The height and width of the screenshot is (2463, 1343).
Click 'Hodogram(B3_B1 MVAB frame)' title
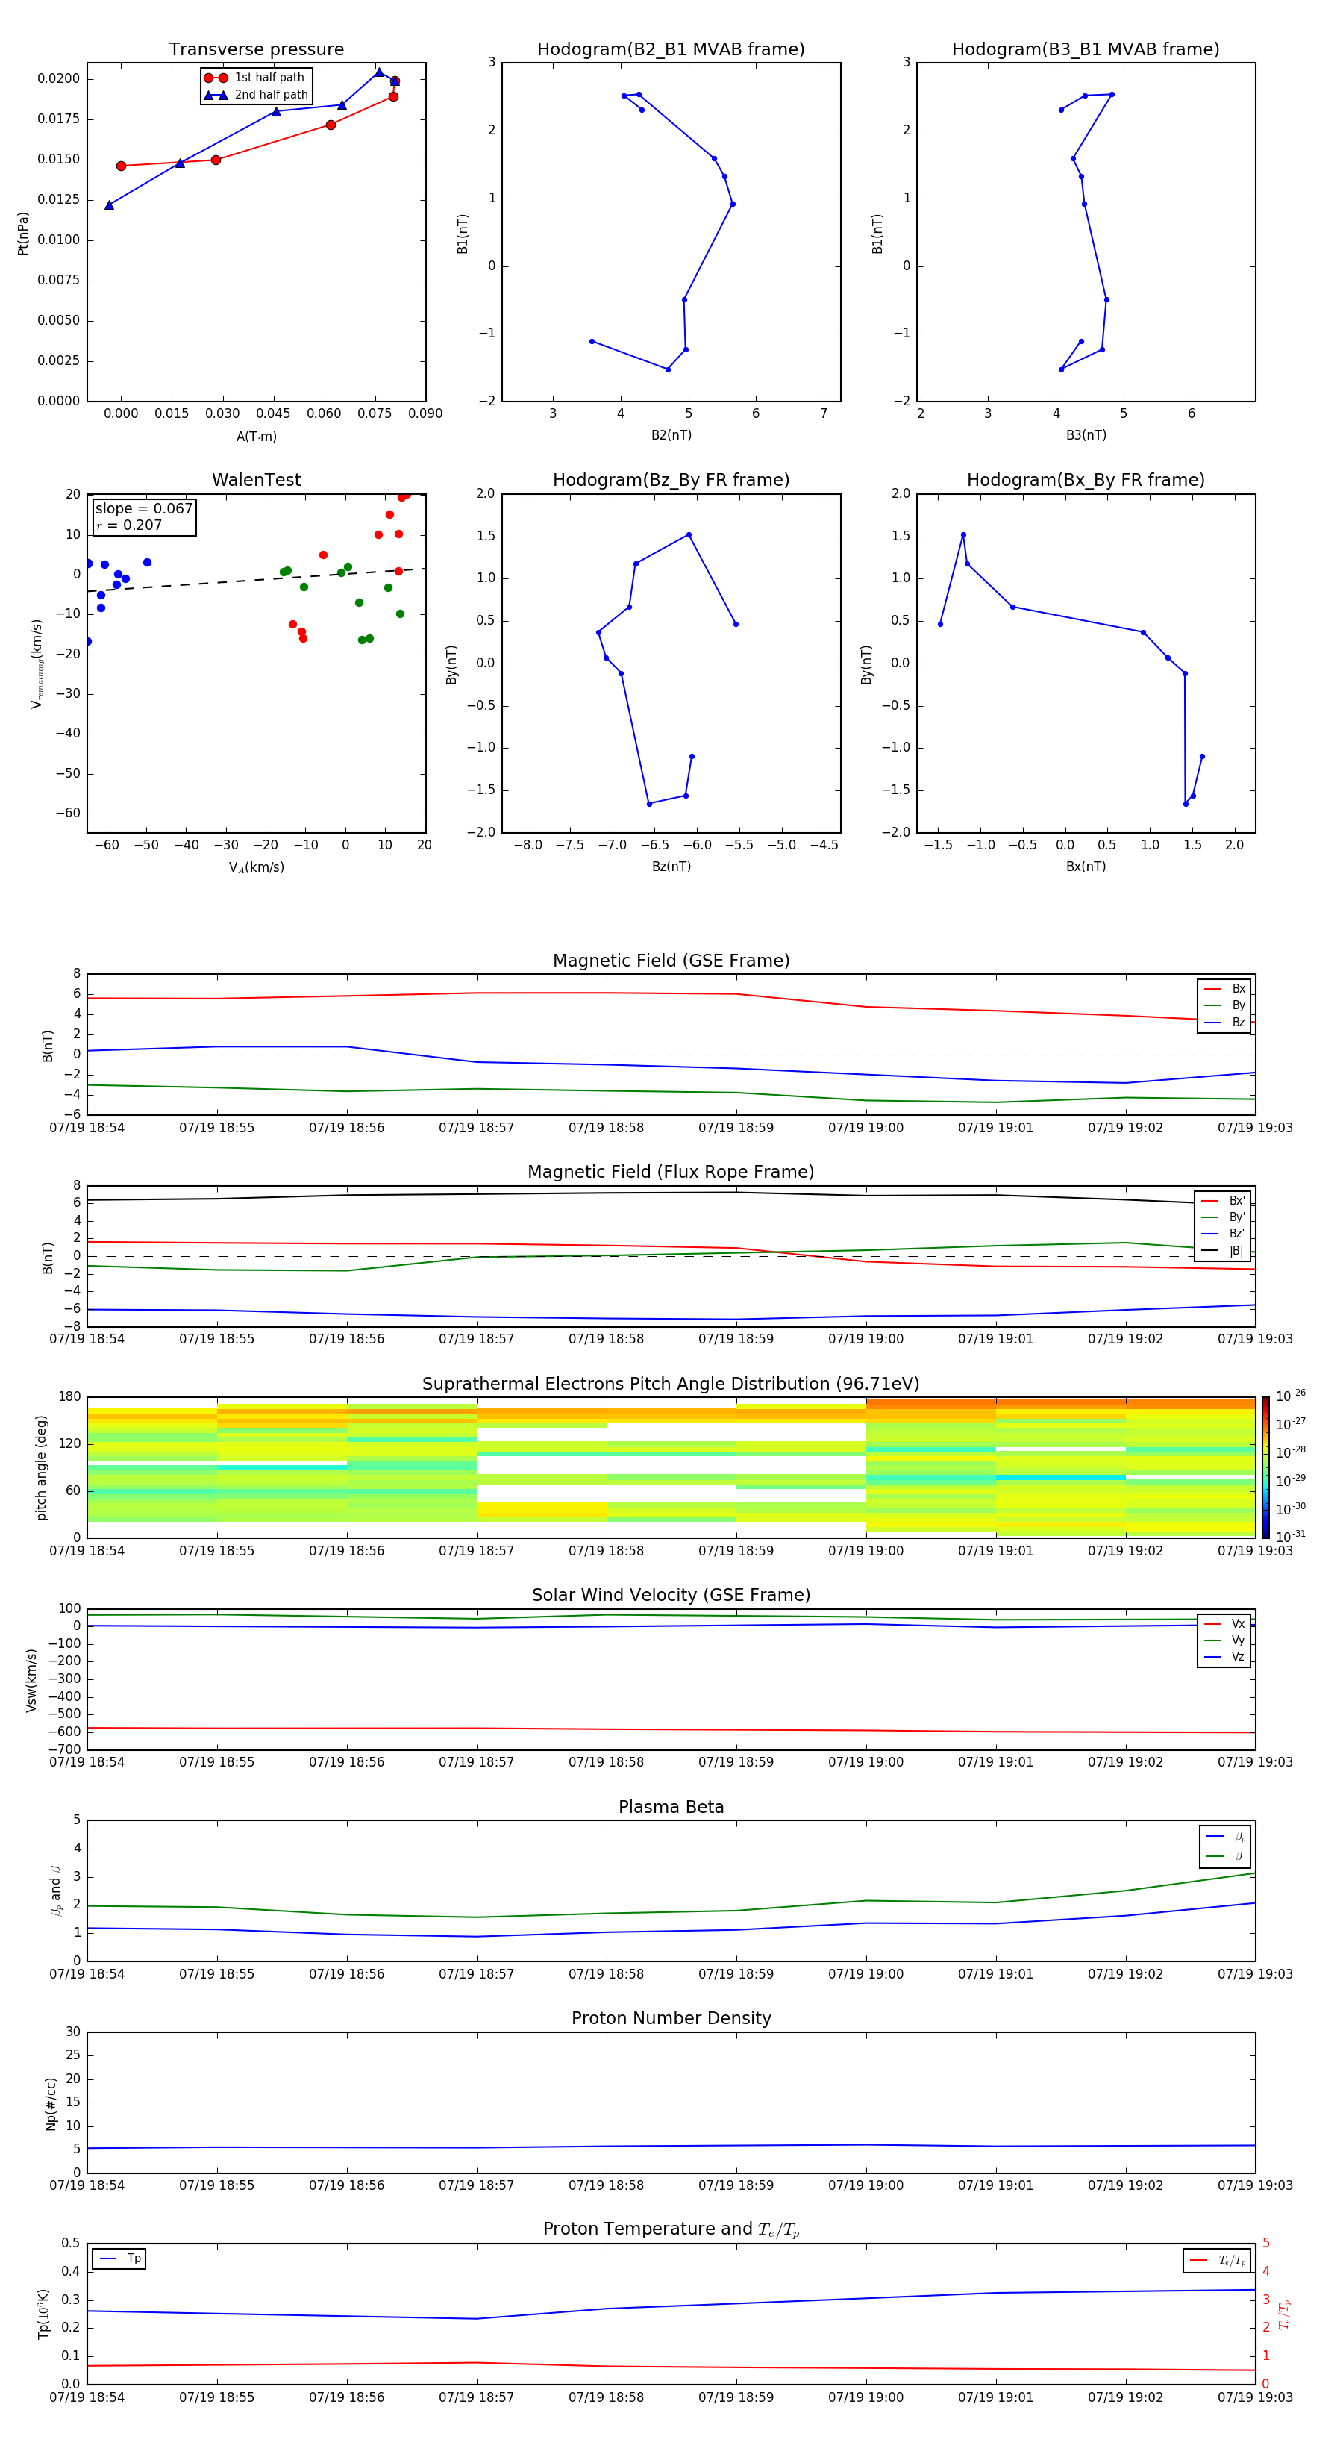[1086, 50]
